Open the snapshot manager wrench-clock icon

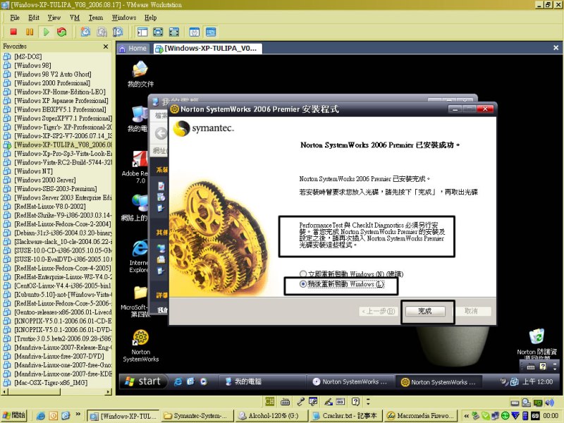coord(118,32)
